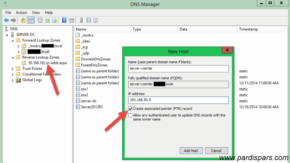
Task: Open the Action menu
Action: click(x=21, y=13)
